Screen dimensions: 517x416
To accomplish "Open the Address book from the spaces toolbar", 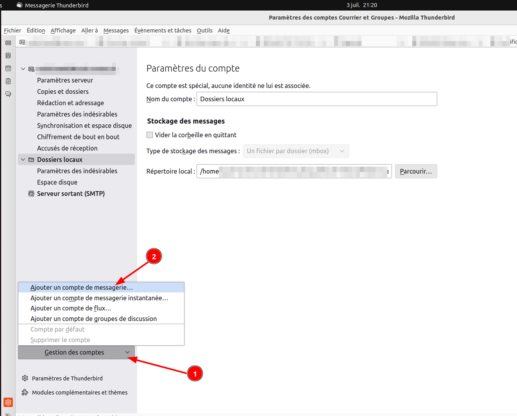I will coord(8,56).
